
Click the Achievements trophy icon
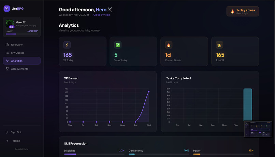(7, 69)
